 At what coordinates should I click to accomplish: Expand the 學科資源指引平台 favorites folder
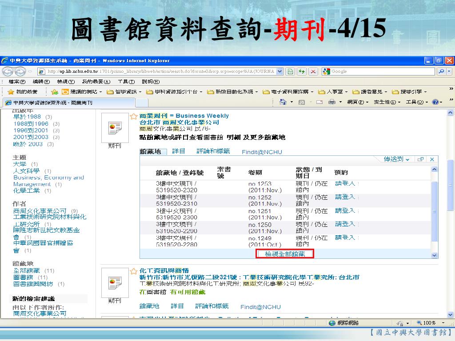click(174, 92)
